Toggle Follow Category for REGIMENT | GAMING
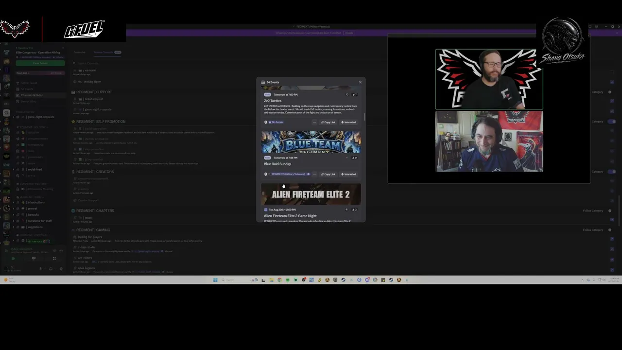The width and height of the screenshot is (622, 350). point(610,230)
